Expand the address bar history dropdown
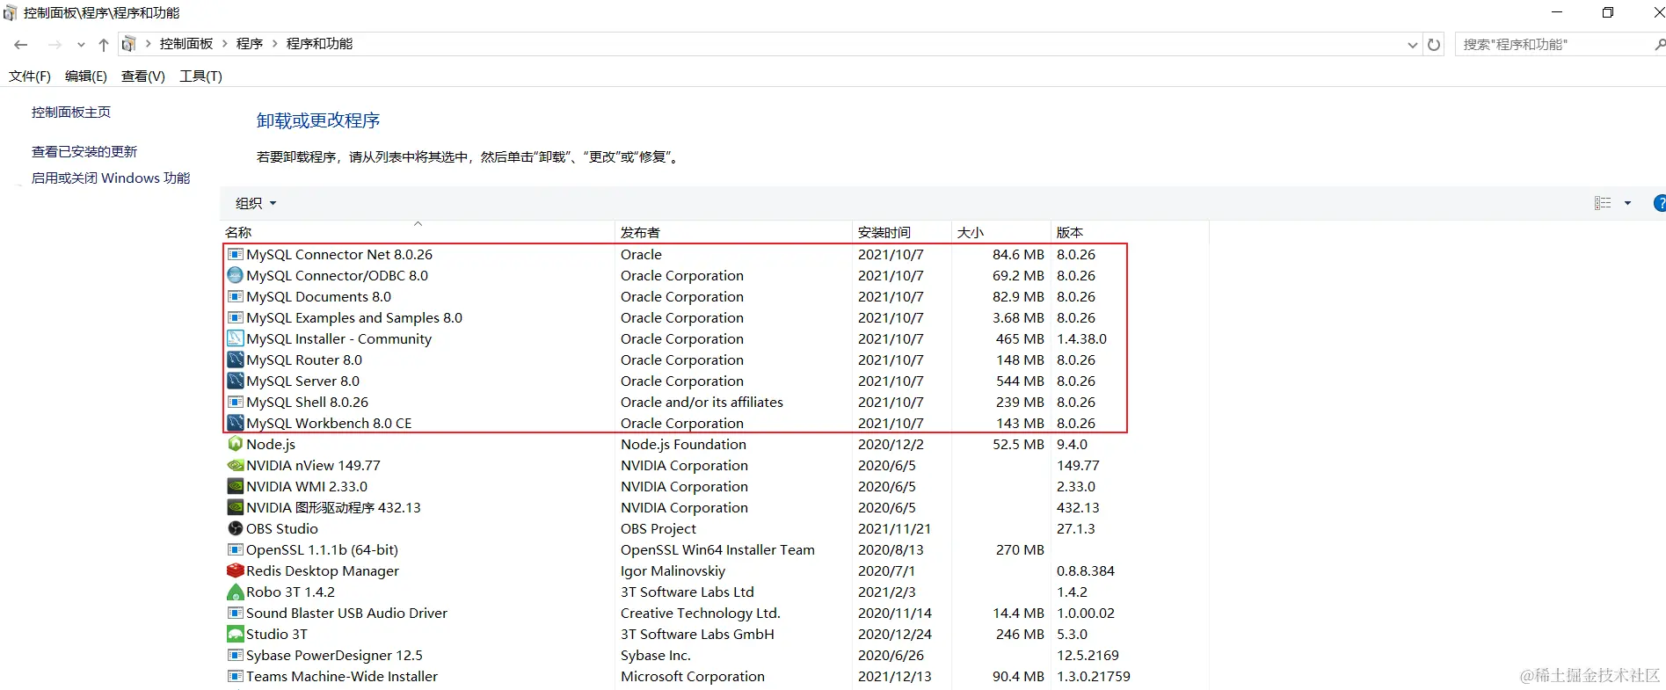Screen dimensions: 1666x690 [1412, 44]
